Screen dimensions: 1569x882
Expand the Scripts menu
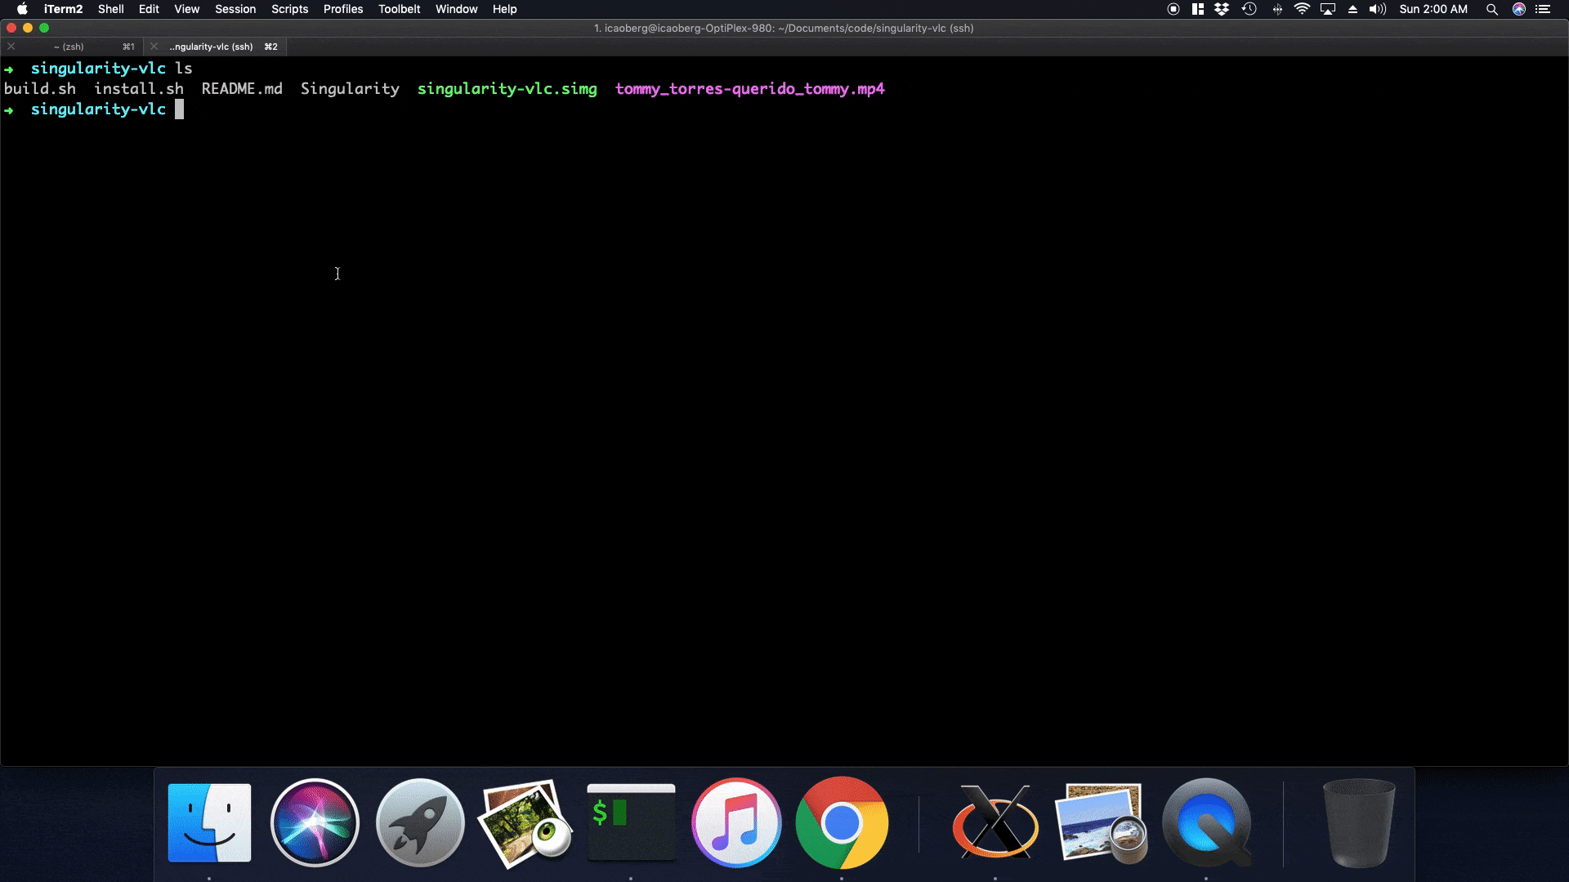click(288, 9)
